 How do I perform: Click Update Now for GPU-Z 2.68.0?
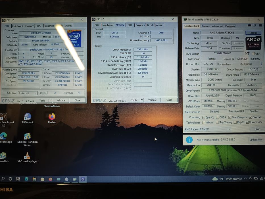coord(256,140)
